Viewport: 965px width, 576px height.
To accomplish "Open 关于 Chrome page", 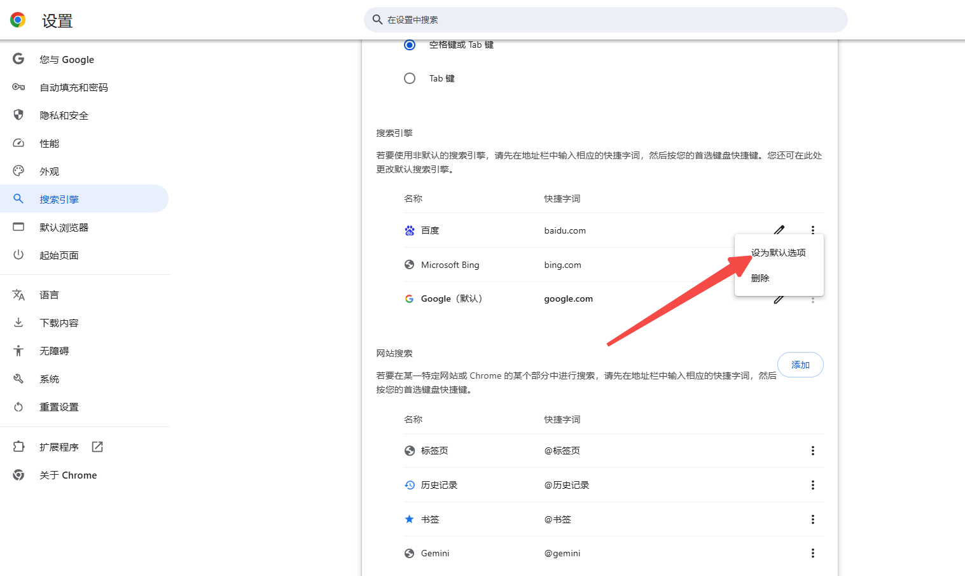I will tap(84, 475).
